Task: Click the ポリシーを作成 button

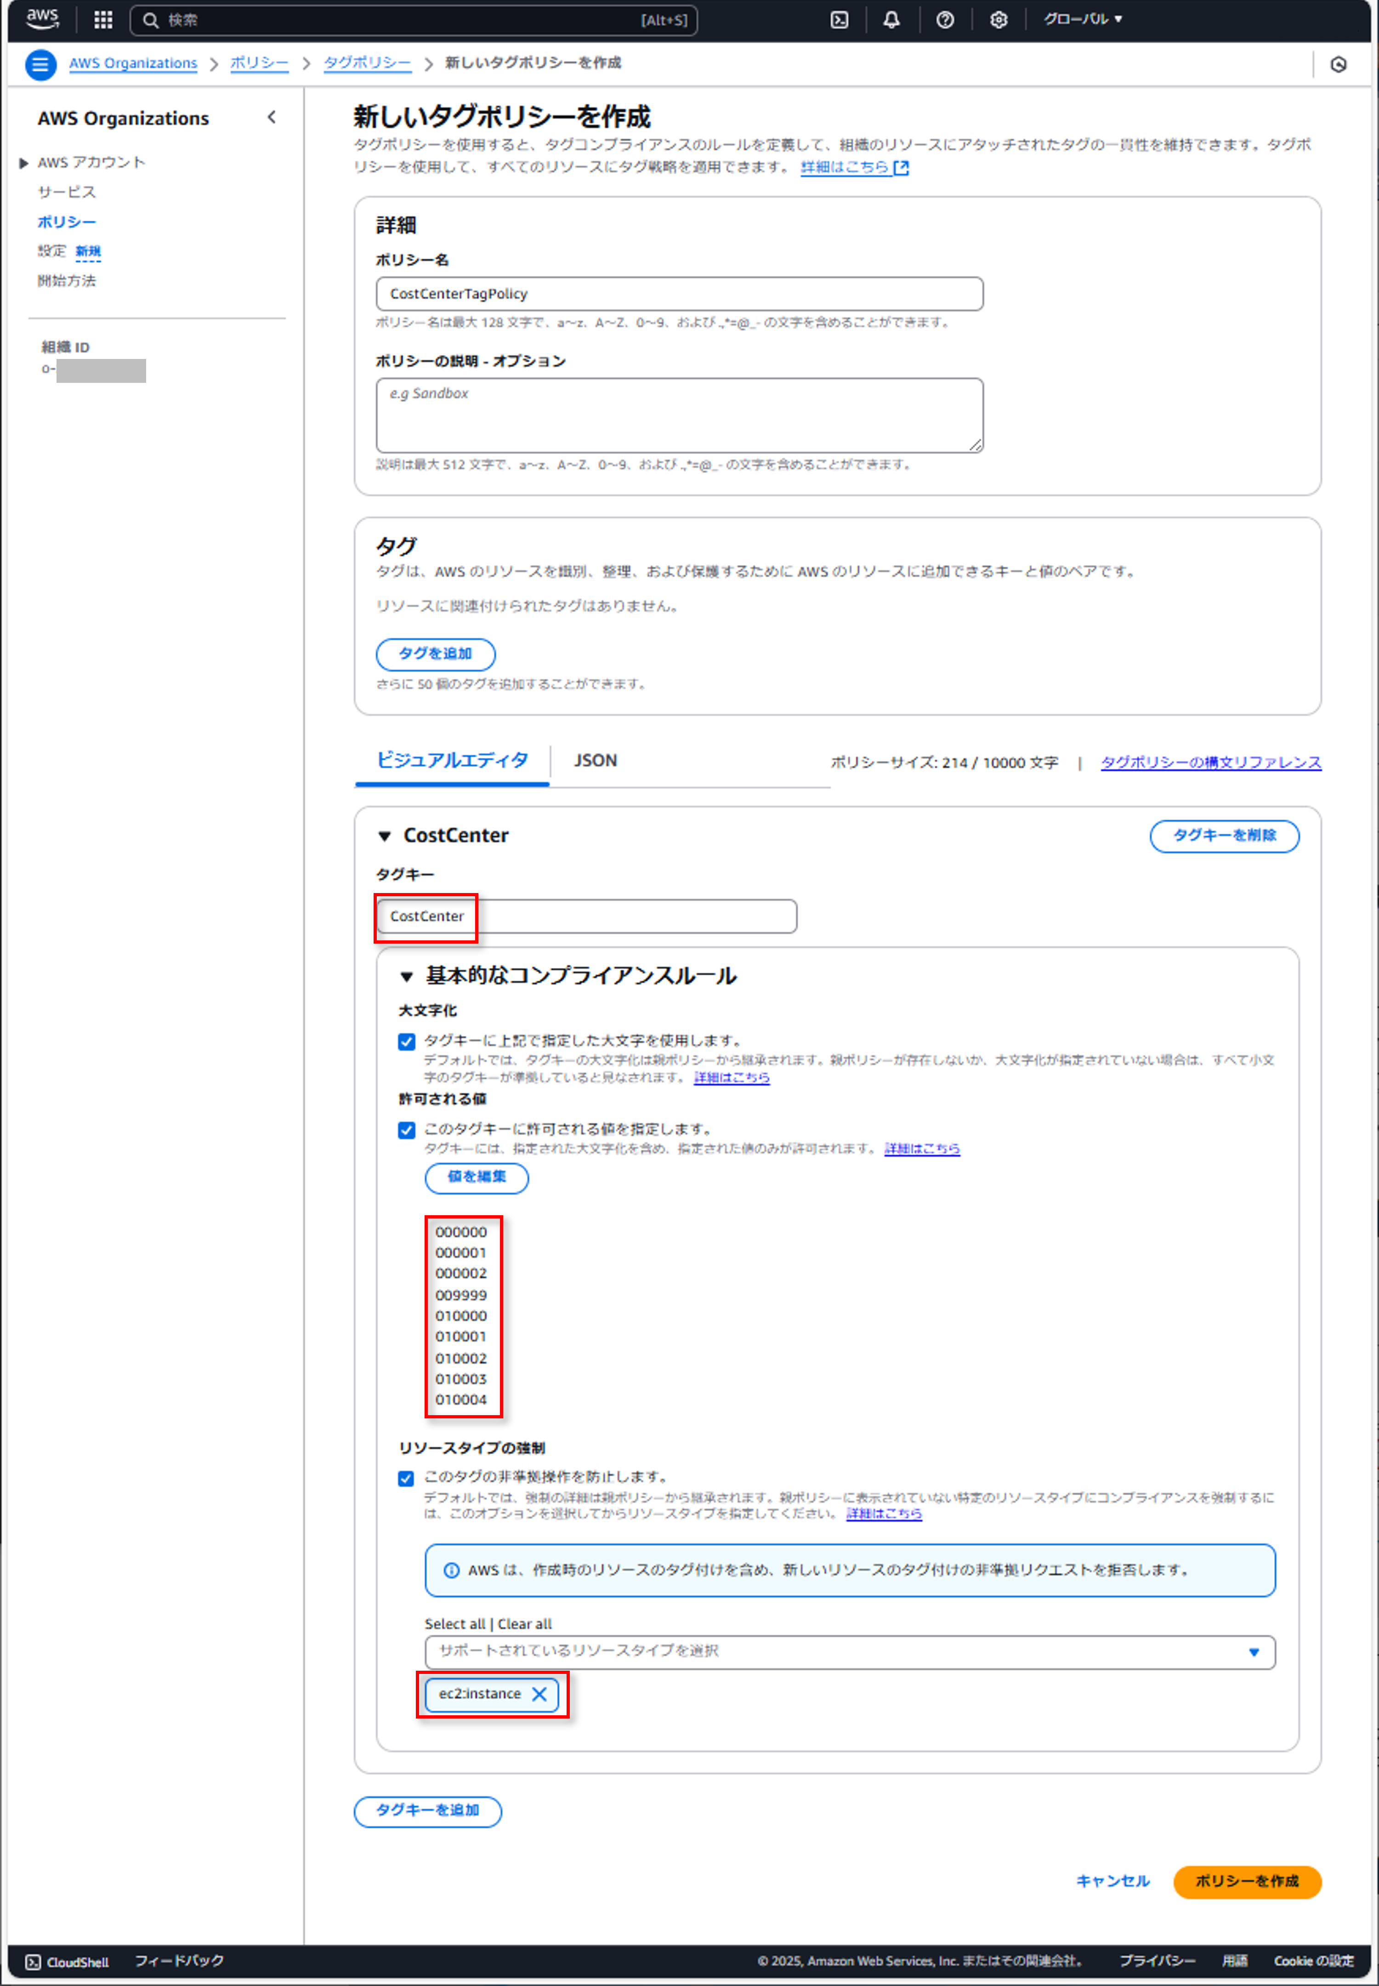Action: tap(1246, 1881)
